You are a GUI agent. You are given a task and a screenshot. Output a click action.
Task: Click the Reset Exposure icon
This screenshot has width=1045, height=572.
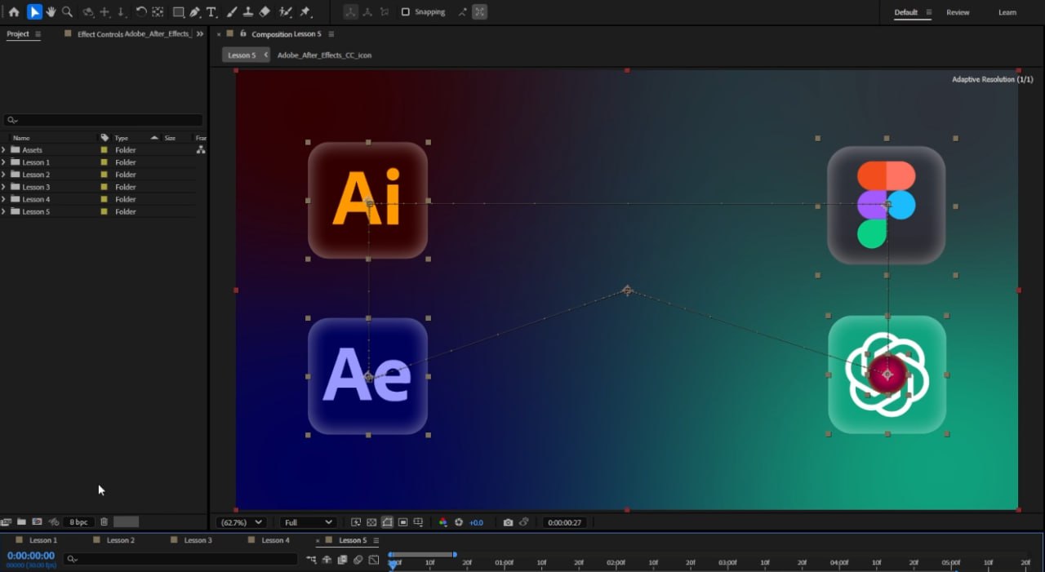(x=459, y=522)
